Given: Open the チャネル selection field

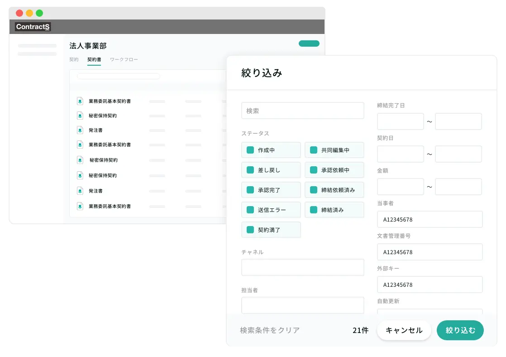Looking at the screenshot, I should click(303, 267).
